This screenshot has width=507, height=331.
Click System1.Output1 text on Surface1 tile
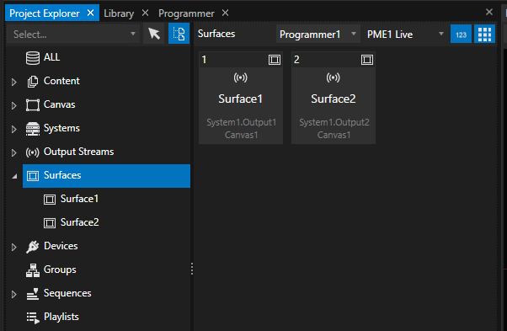[x=241, y=122]
